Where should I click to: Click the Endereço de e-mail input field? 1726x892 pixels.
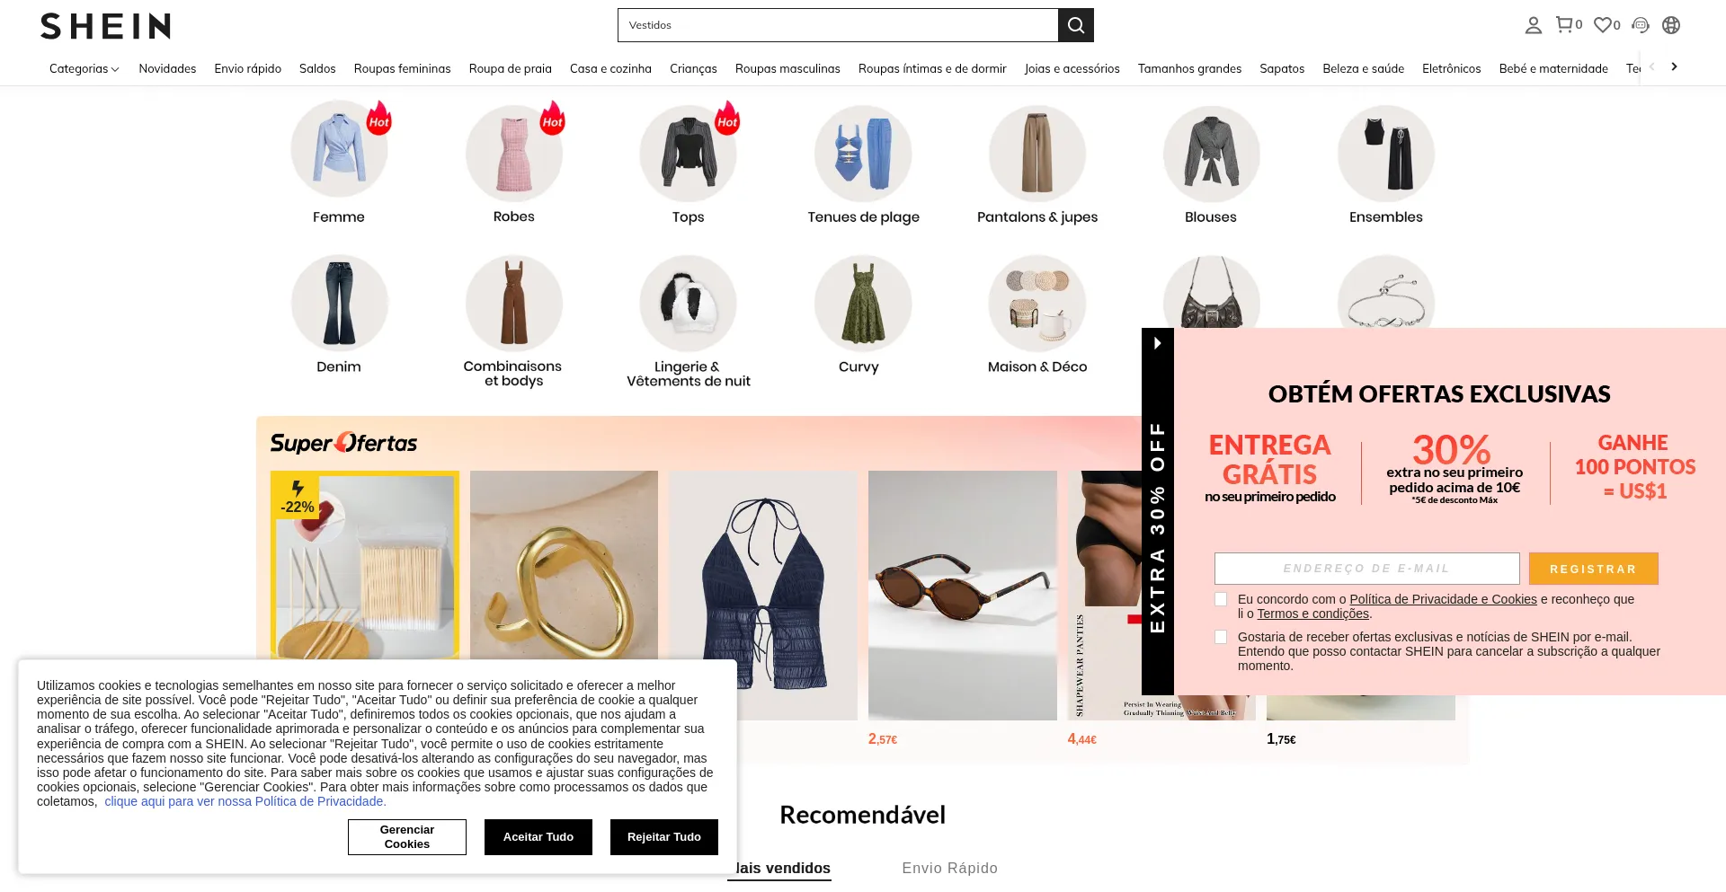click(x=1366, y=569)
